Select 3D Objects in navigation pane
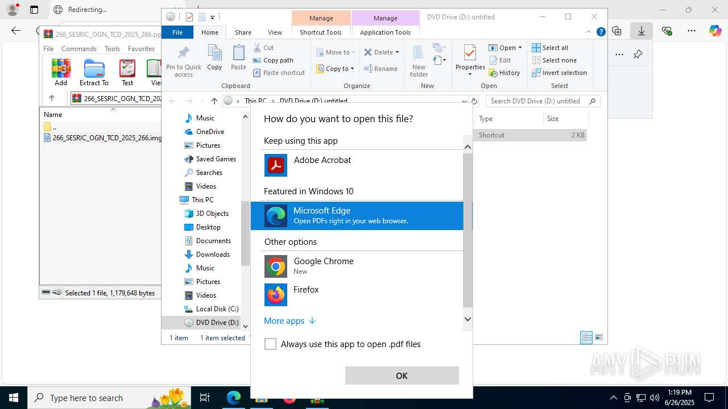This screenshot has width=728, height=409. pos(206,214)
